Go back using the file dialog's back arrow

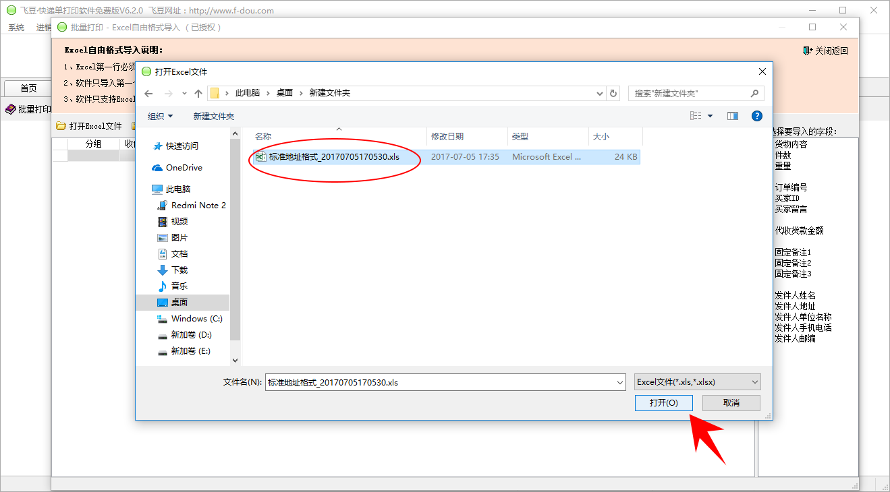pos(149,93)
